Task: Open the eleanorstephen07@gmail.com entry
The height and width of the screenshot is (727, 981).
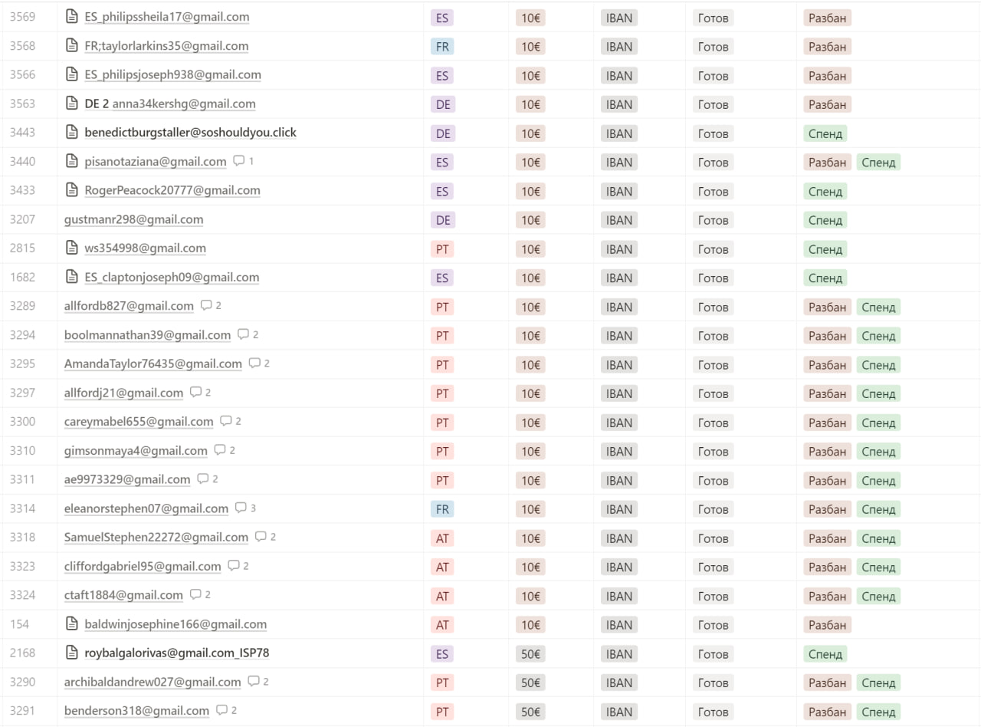Action: point(146,508)
